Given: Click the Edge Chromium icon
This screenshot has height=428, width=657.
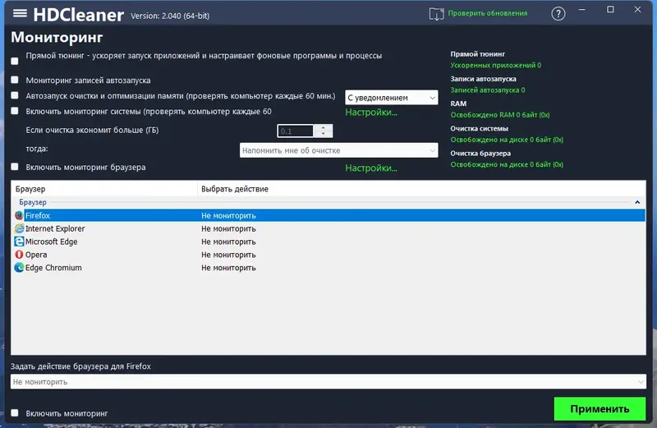Looking at the screenshot, I should point(19,268).
